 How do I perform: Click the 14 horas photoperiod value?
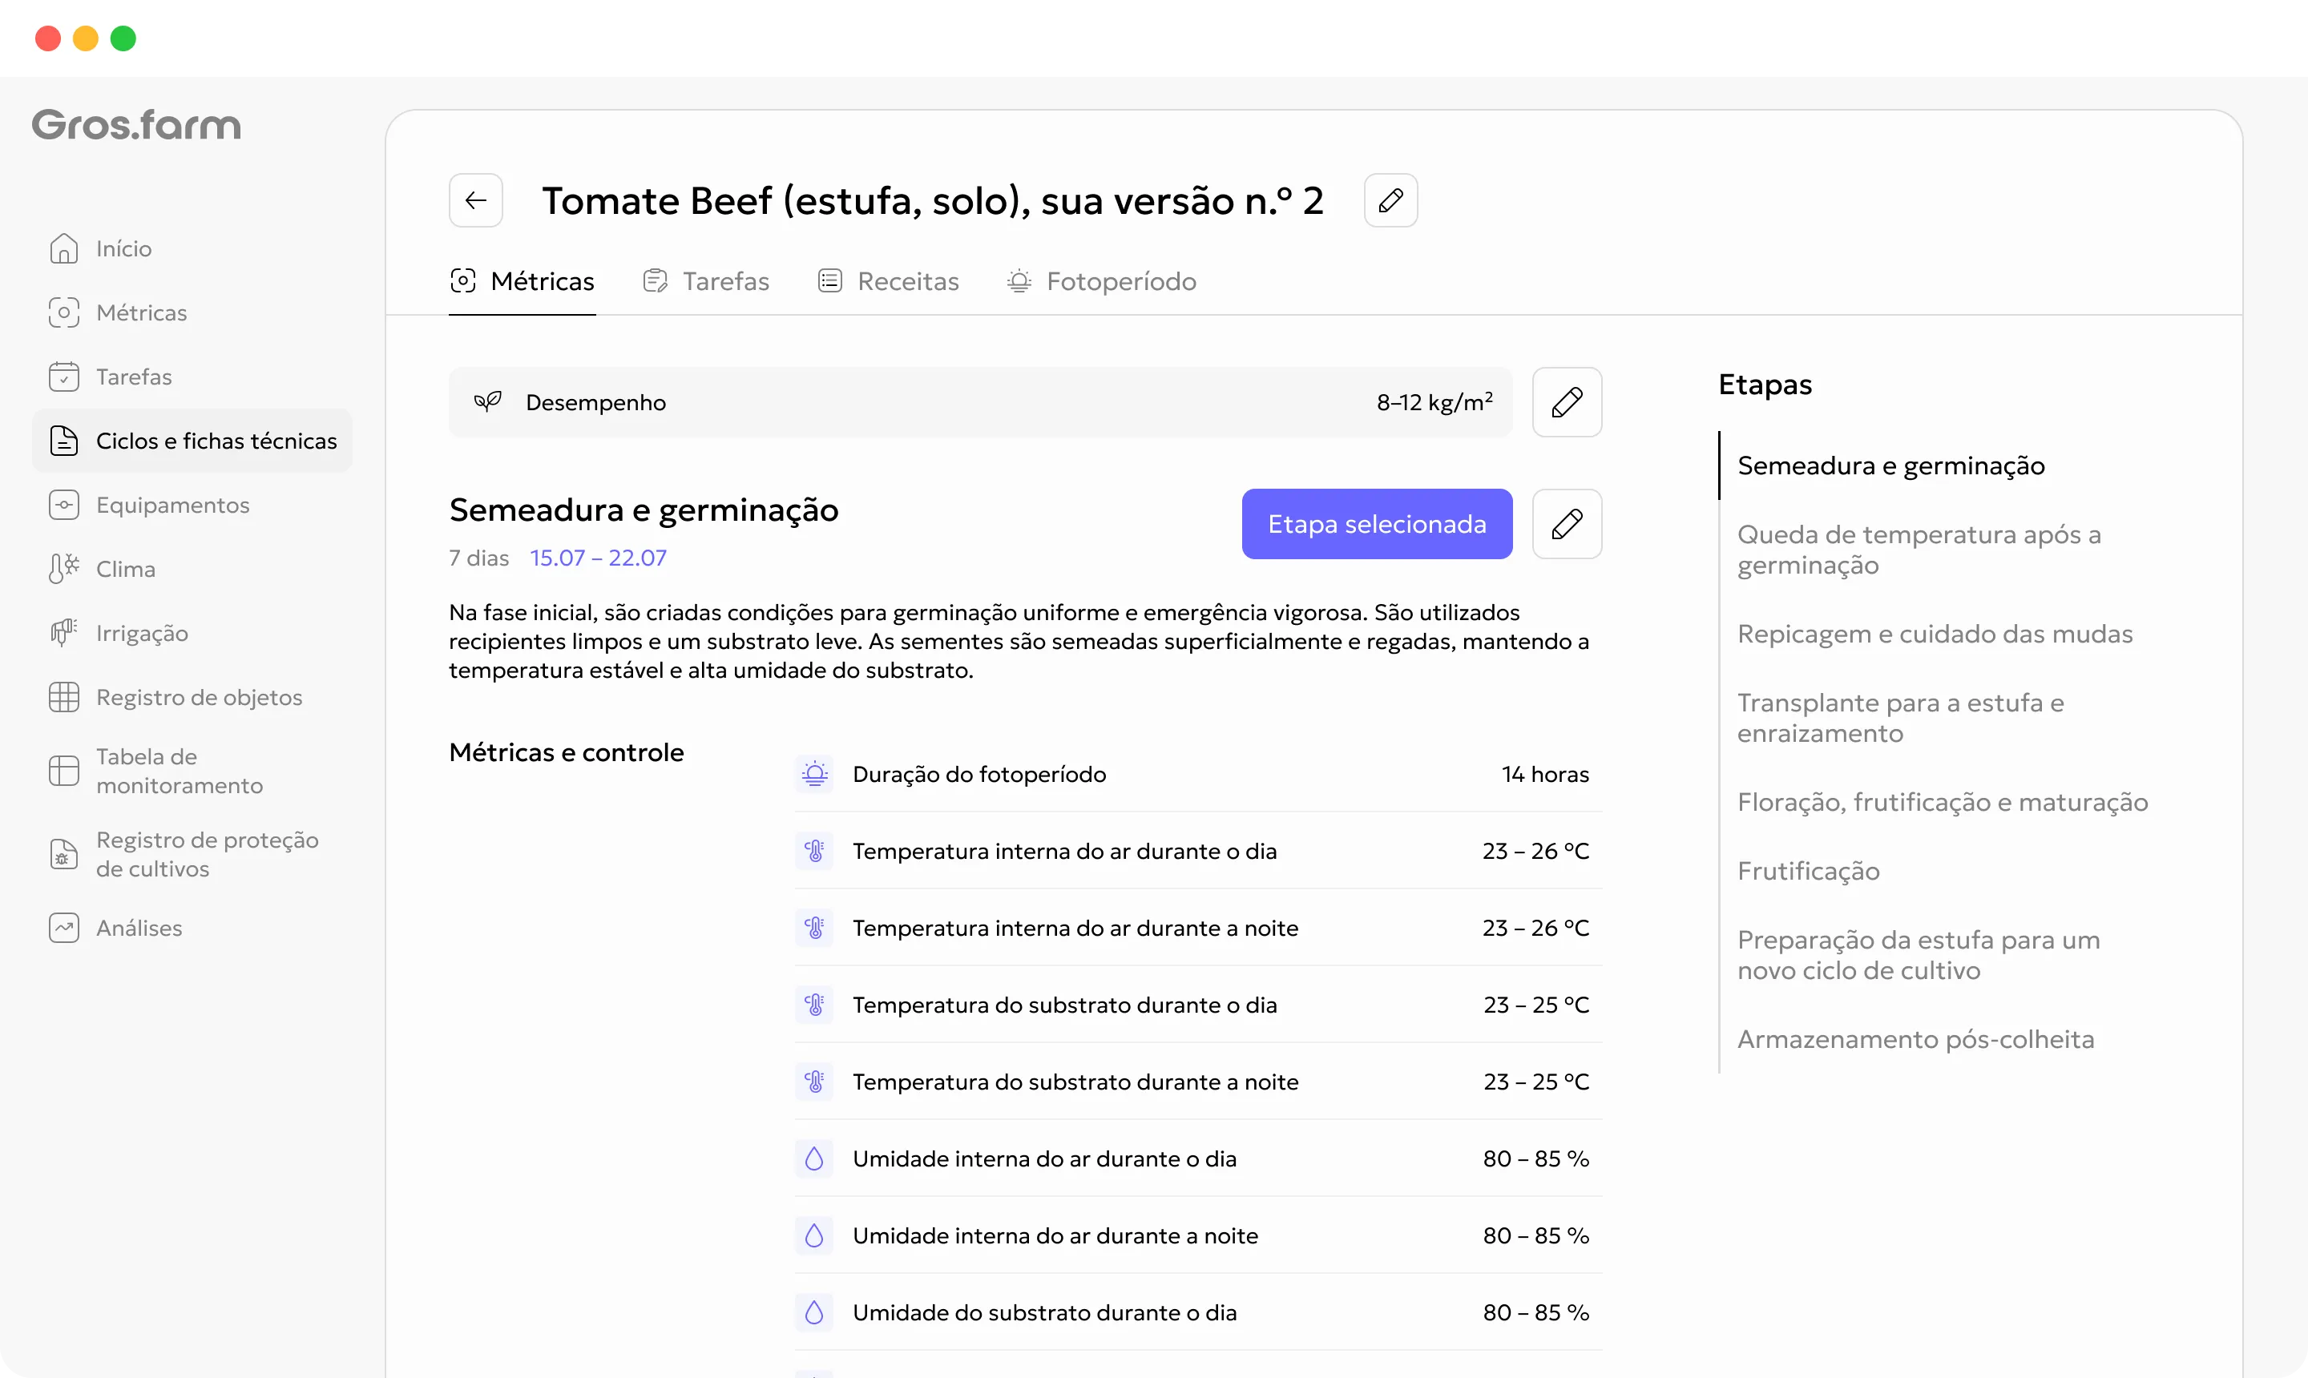click(1544, 775)
